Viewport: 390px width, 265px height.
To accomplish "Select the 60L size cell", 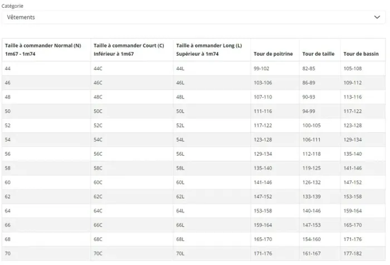I will click(180, 182).
